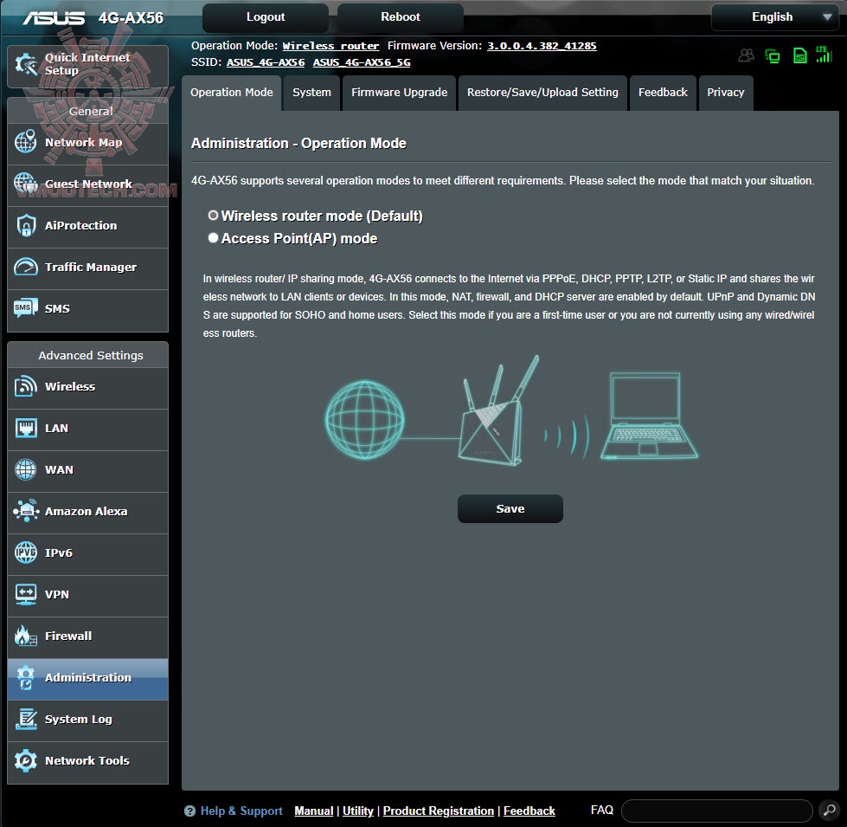Select Wireless router mode (Default)
Screen dimensions: 847x827
click(214, 215)
